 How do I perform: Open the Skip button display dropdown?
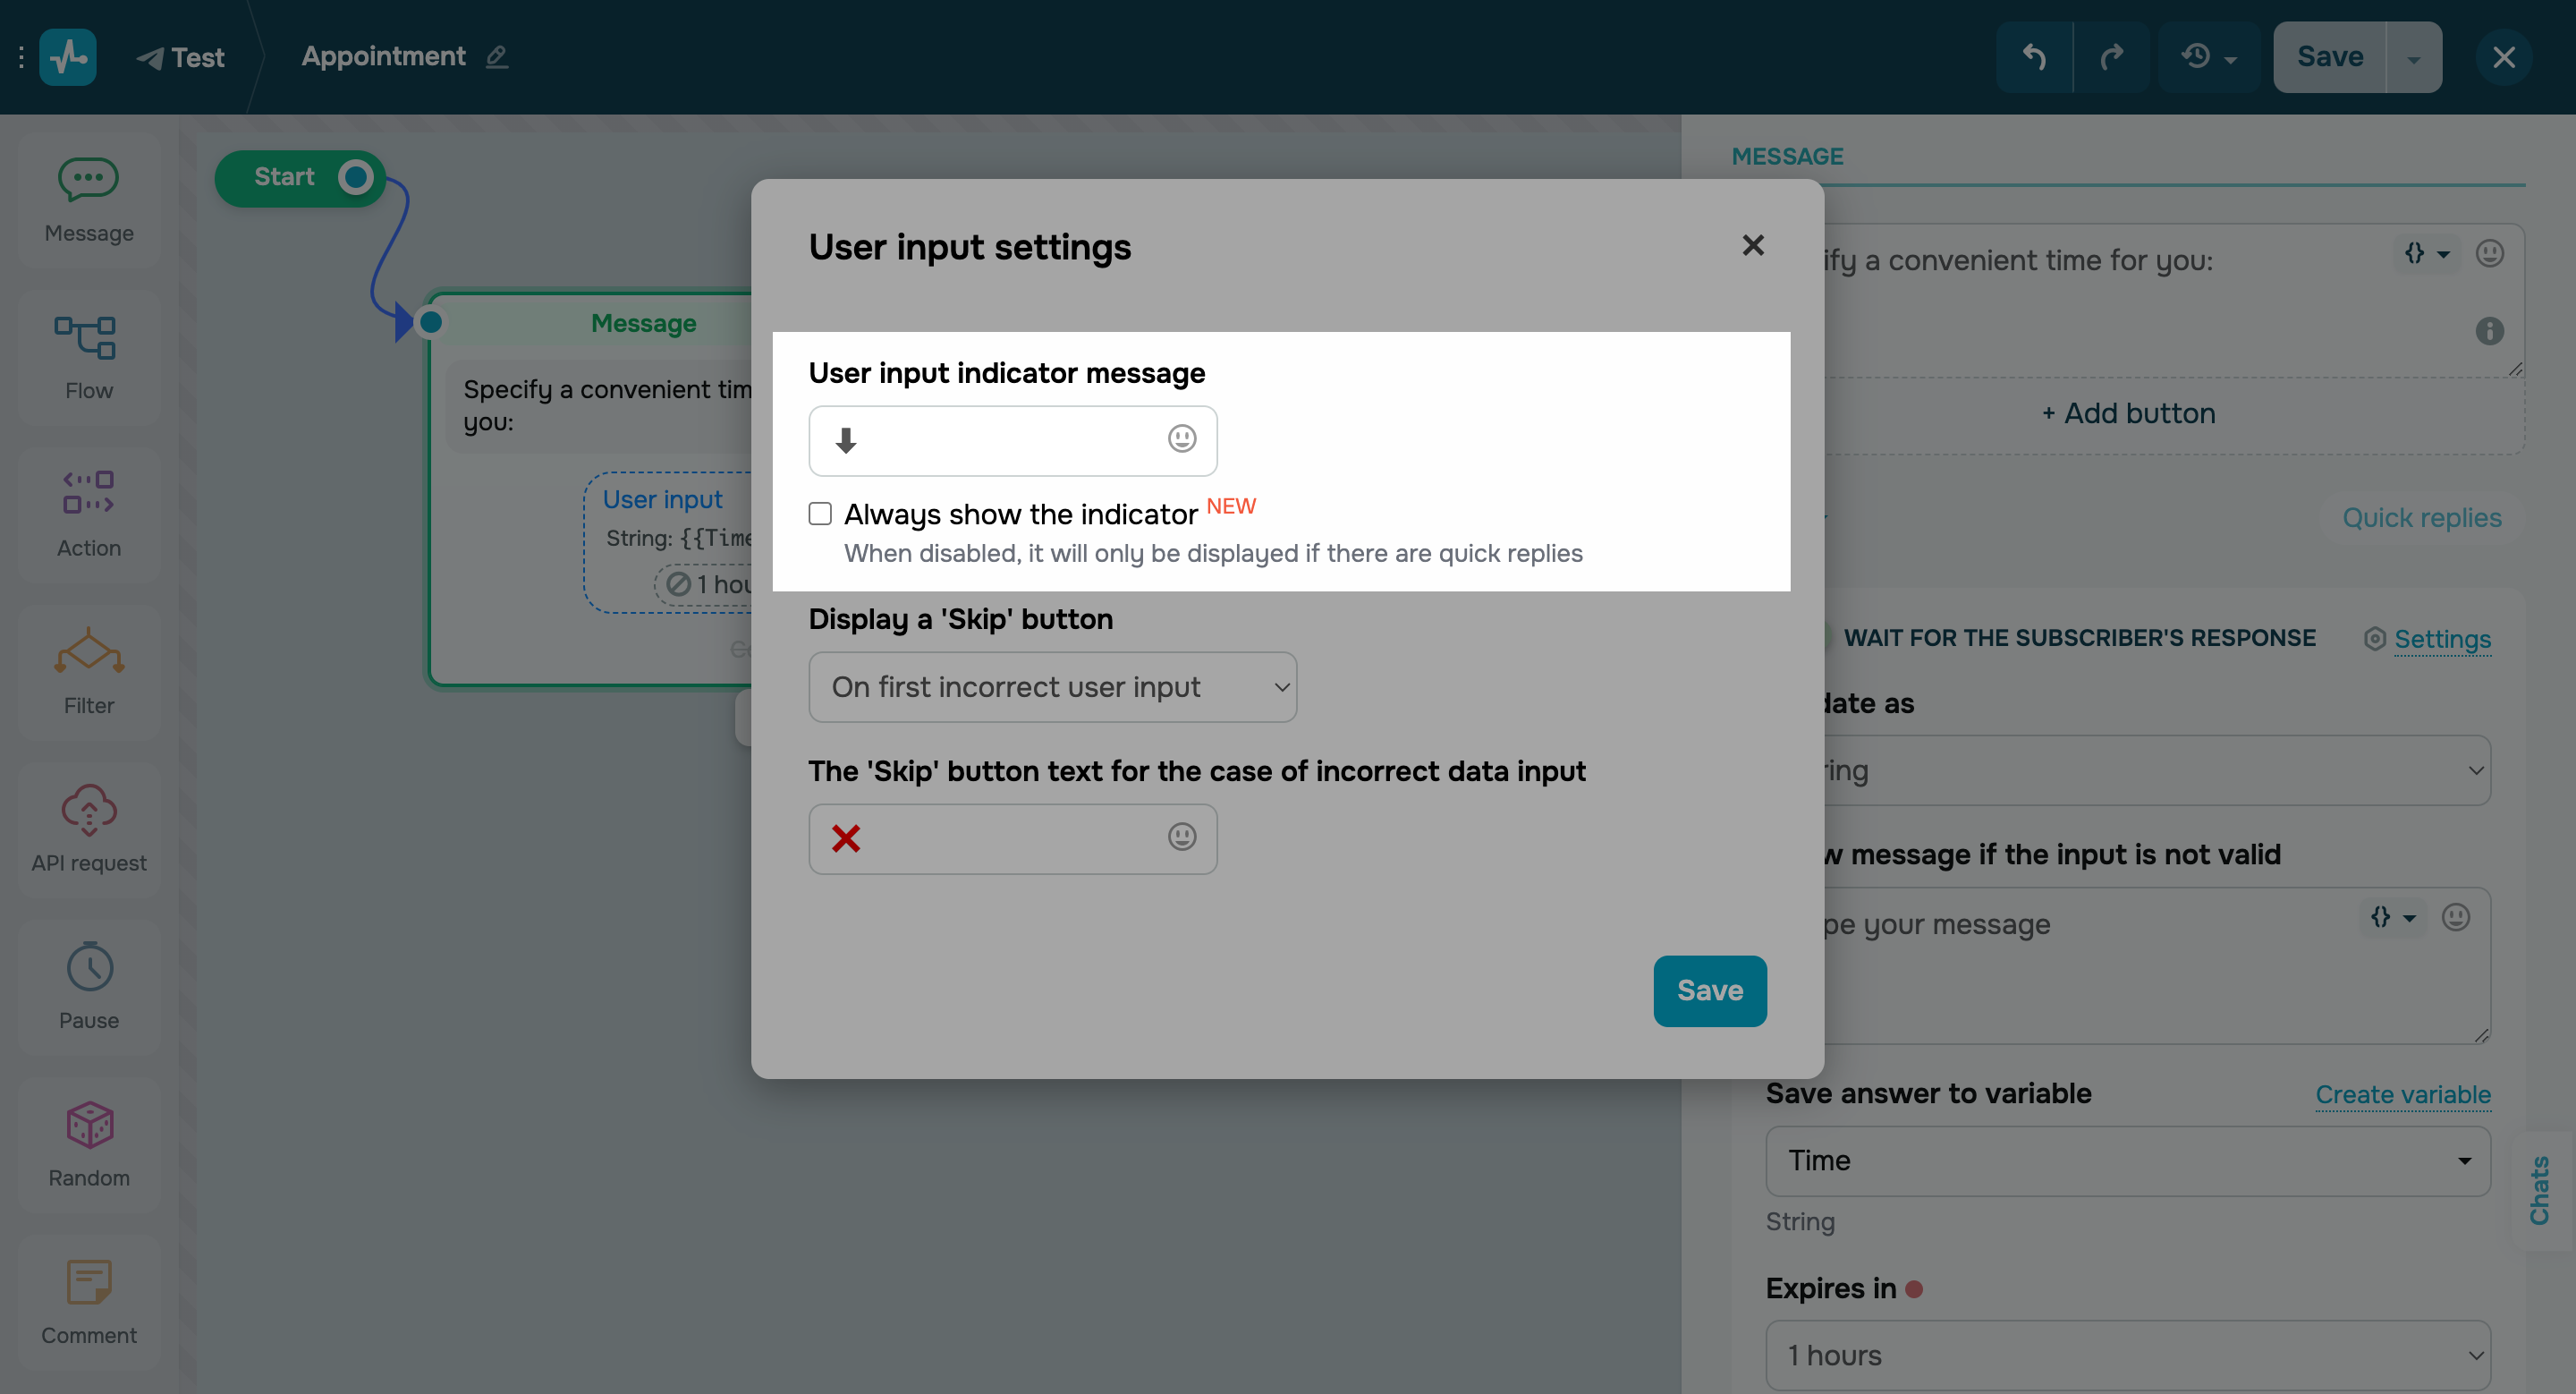click(1052, 687)
